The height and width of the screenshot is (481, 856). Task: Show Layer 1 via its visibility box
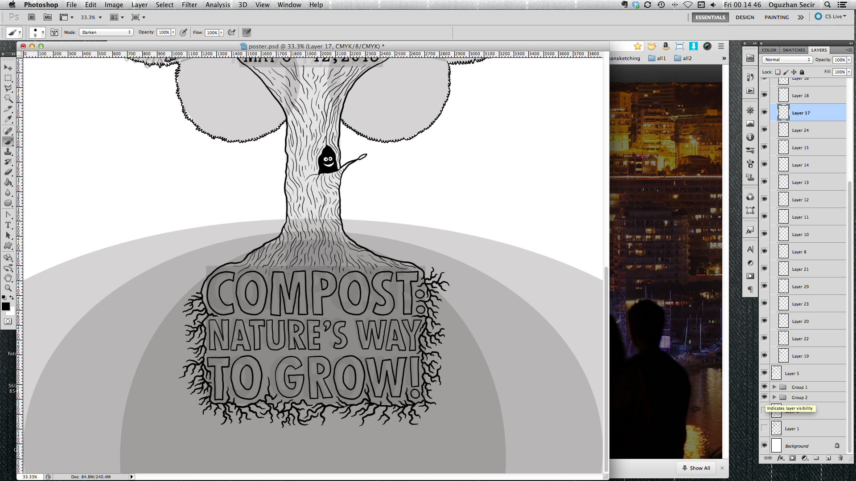point(764,428)
